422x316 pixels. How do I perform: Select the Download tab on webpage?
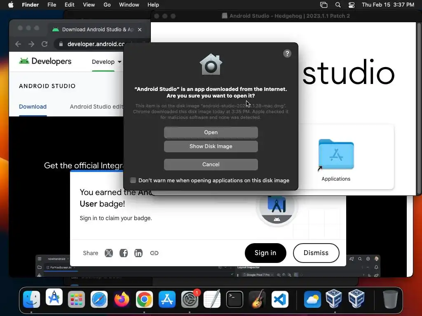[x=33, y=107]
